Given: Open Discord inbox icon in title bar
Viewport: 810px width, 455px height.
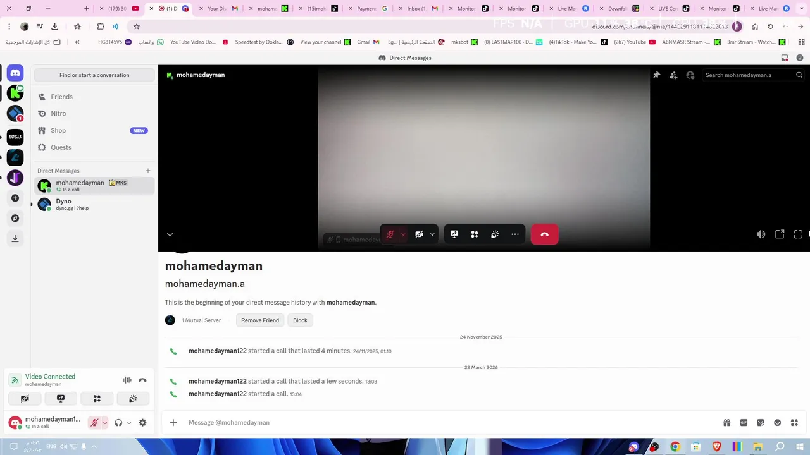Looking at the screenshot, I should click(x=785, y=58).
